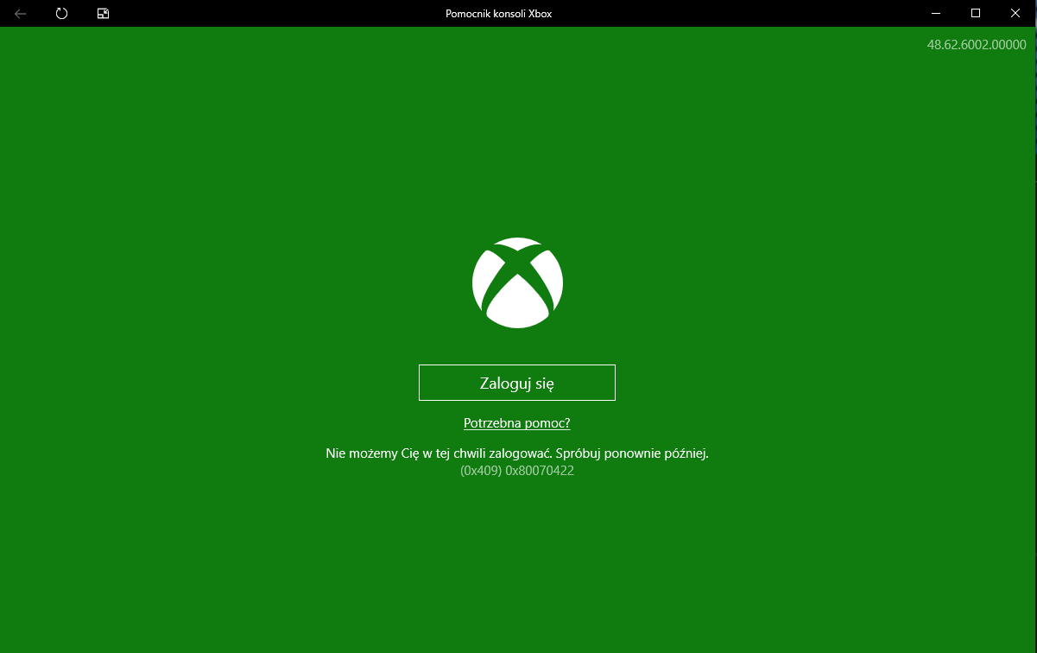The width and height of the screenshot is (1037, 653).
Task: Click the back arrow in title bar
Action: tap(21, 13)
